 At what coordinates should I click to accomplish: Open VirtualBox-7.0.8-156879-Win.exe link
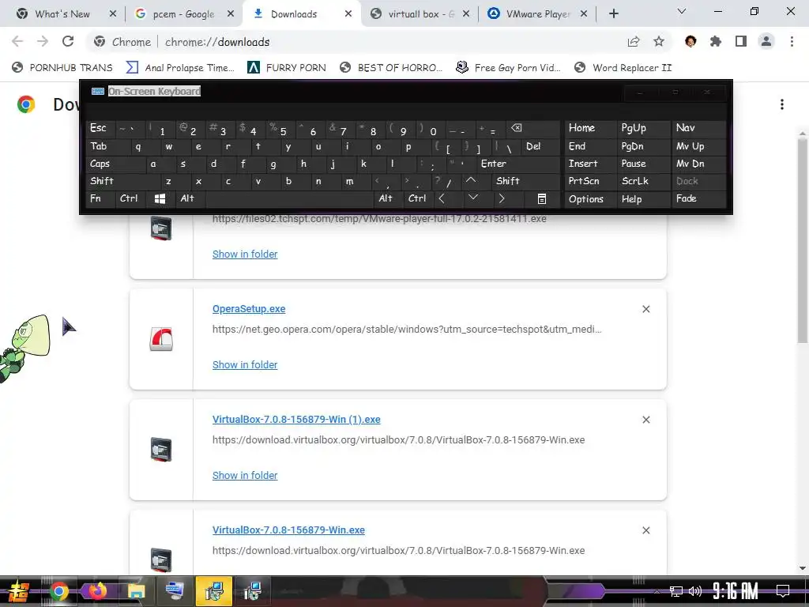point(288,530)
